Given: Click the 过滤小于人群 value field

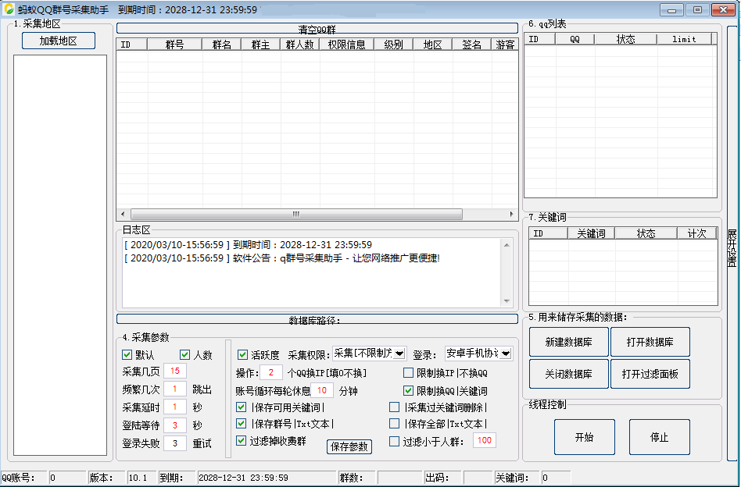Looking at the screenshot, I should click(485, 440).
